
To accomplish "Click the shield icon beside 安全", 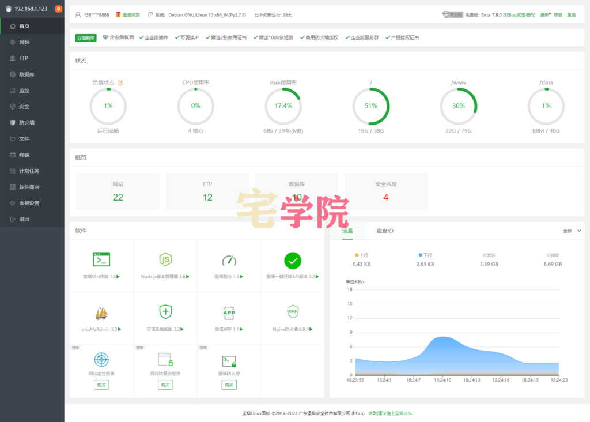I will coord(13,107).
